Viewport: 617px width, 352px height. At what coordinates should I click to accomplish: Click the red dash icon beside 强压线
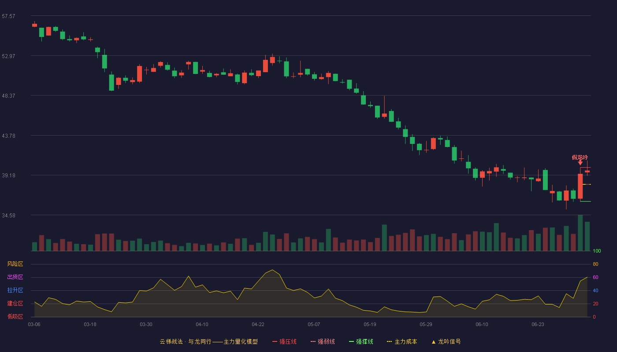point(275,341)
